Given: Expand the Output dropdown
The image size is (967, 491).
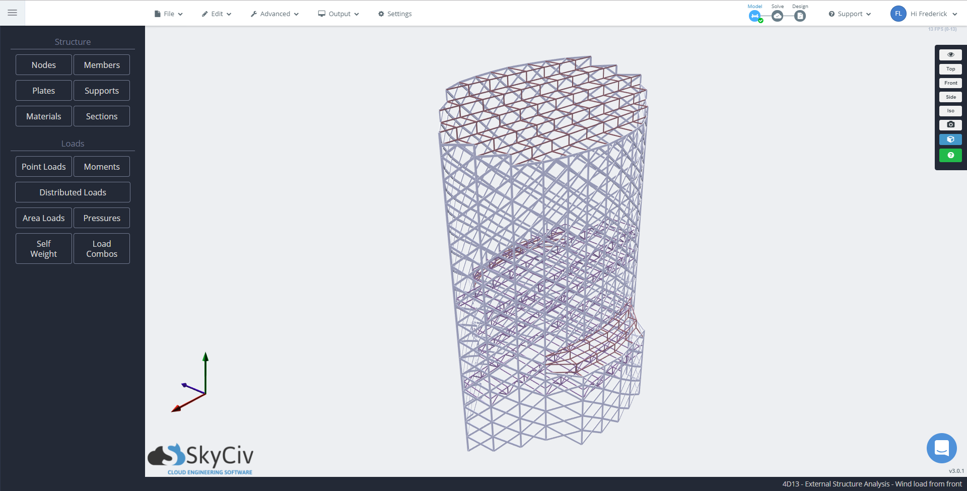Looking at the screenshot, I should coord(338,14).
